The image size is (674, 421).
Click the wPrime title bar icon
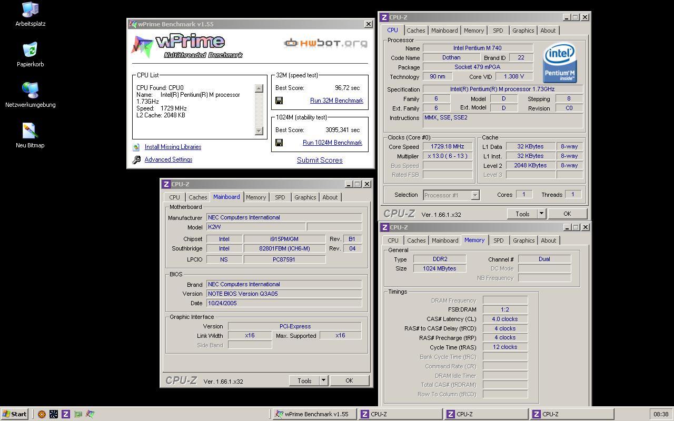[133, 24]
